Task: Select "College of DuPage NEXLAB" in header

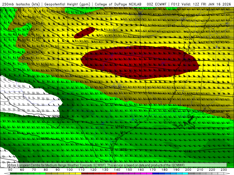Action: pos(118,4)
